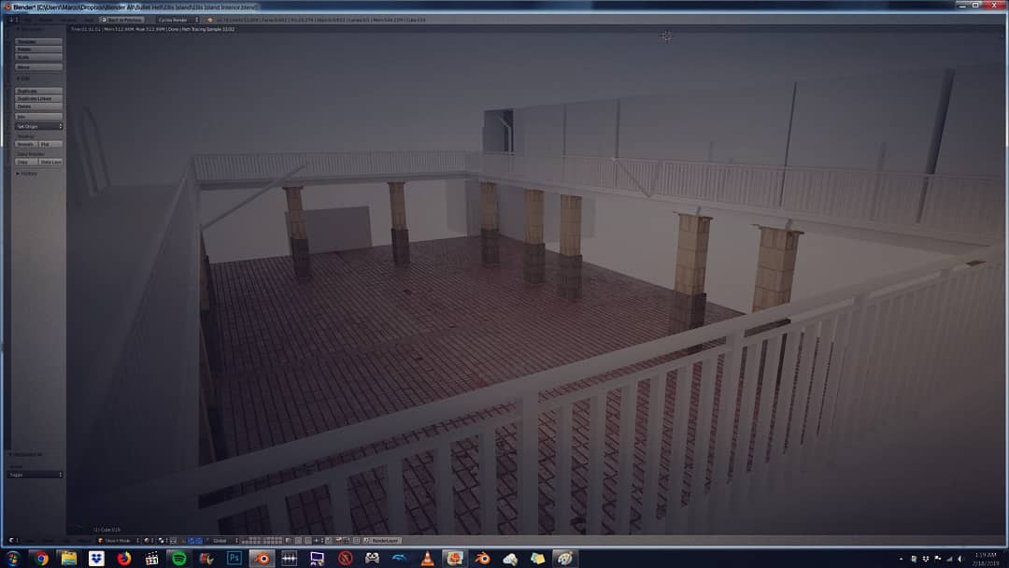Viewport: 1009px width, 568px height.
Task: Open Sticky Notes from taskbar
Action: click(537, 559)
